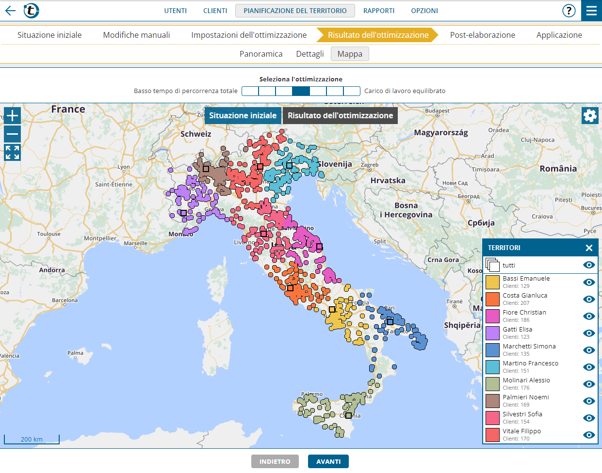Click Gatti Elisa purple color swatch
Image resolution: width=602 pixels, height=473 pixels.
coord(492,333)
